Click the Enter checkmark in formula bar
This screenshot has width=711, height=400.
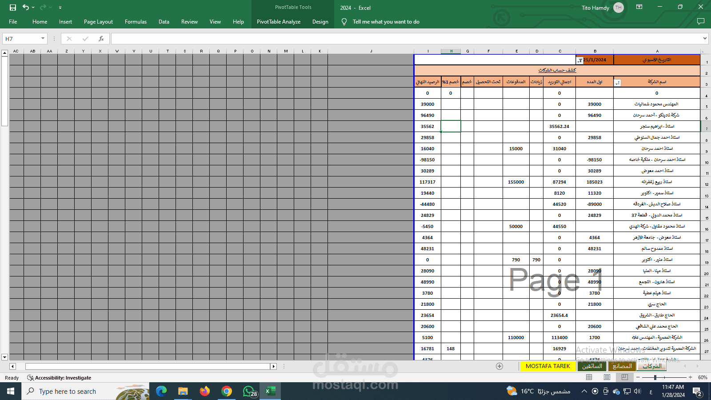pyautogui.click(x=85, y=39)
